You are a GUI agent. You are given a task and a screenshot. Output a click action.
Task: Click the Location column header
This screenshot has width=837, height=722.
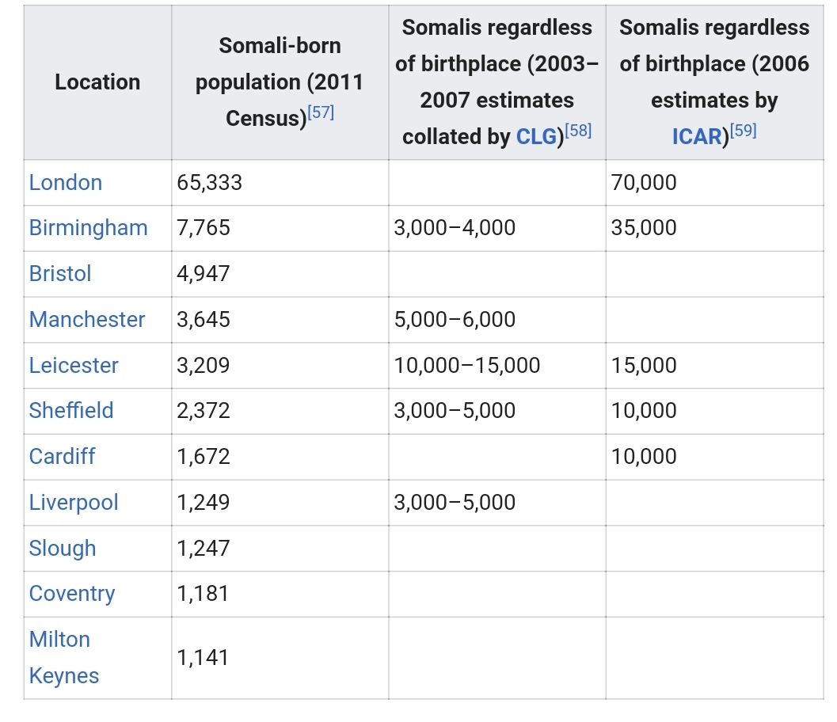pos(97,82)
